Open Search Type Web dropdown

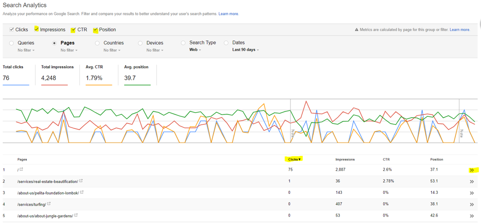pos(195,50)
